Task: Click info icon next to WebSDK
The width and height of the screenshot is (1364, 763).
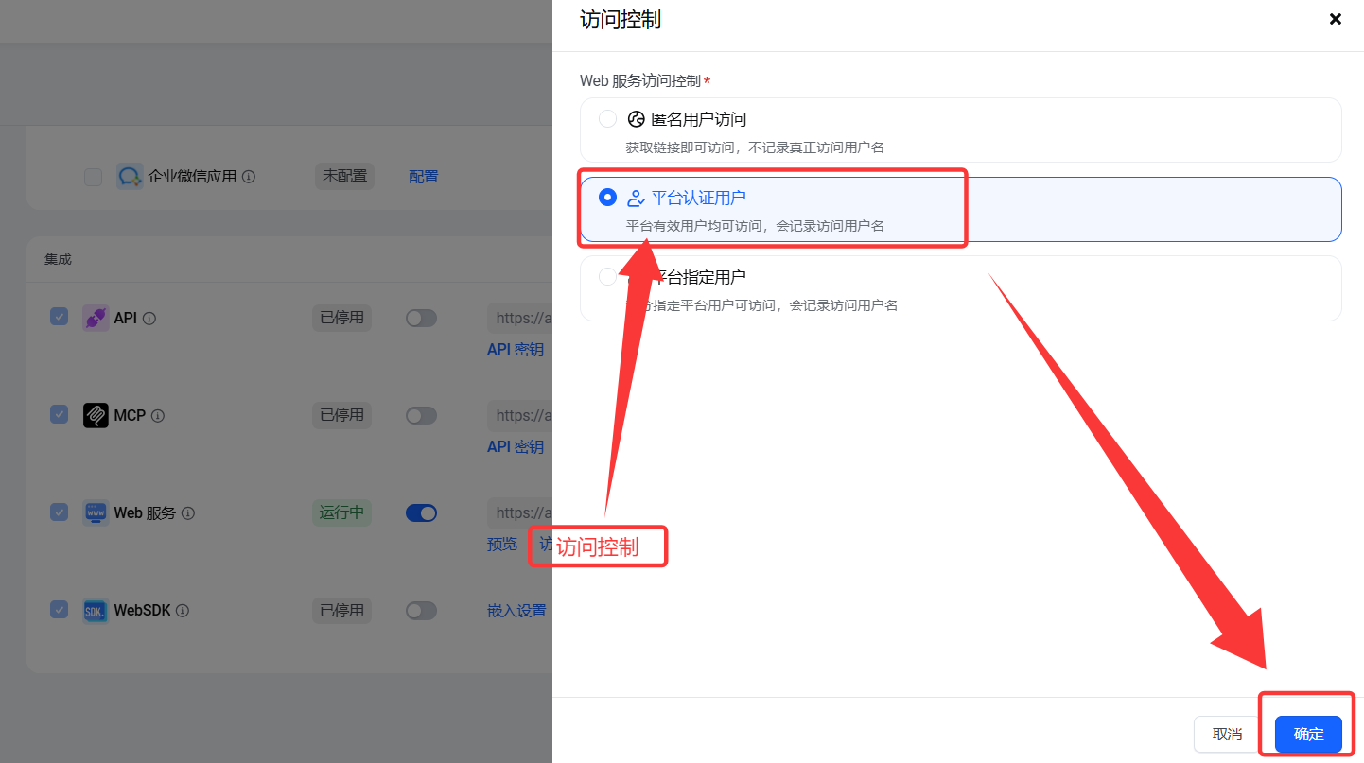Action: tap(183, 611)
